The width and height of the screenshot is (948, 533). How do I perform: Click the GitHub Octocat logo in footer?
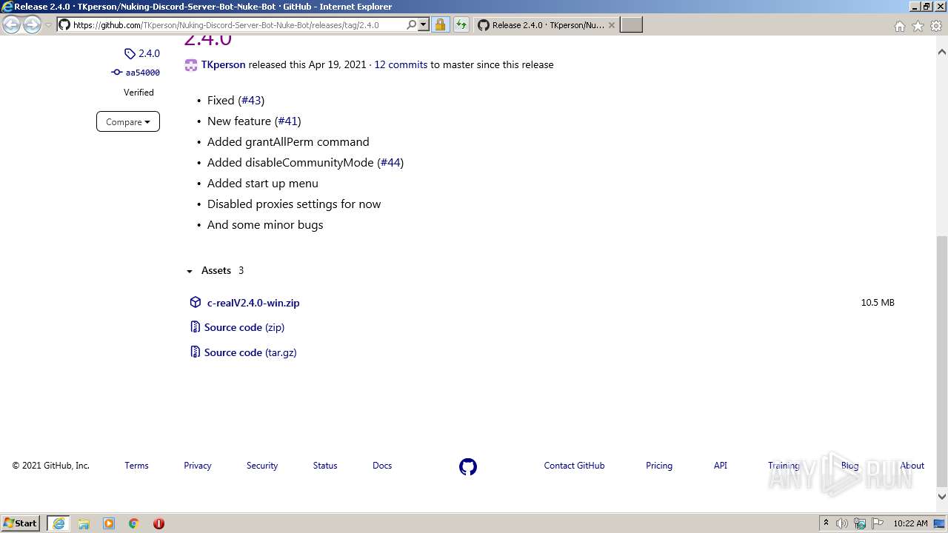coord(468,466)
